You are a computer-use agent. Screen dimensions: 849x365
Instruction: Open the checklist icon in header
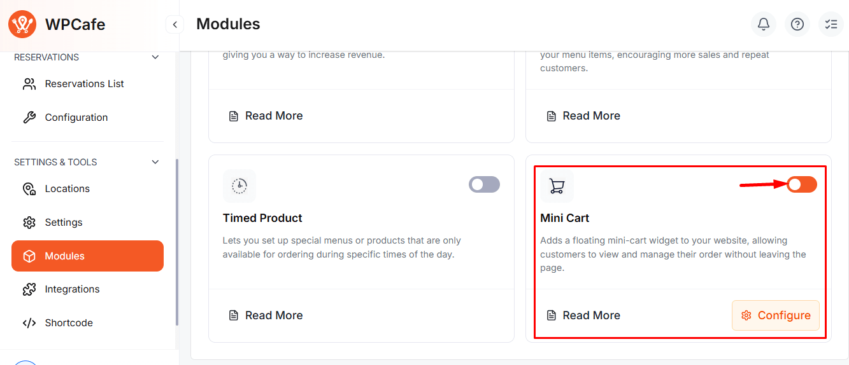831,24
